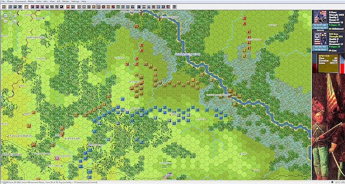
Task: Click the hex coordinates in status bar
Action: click(x=340, y=182)
